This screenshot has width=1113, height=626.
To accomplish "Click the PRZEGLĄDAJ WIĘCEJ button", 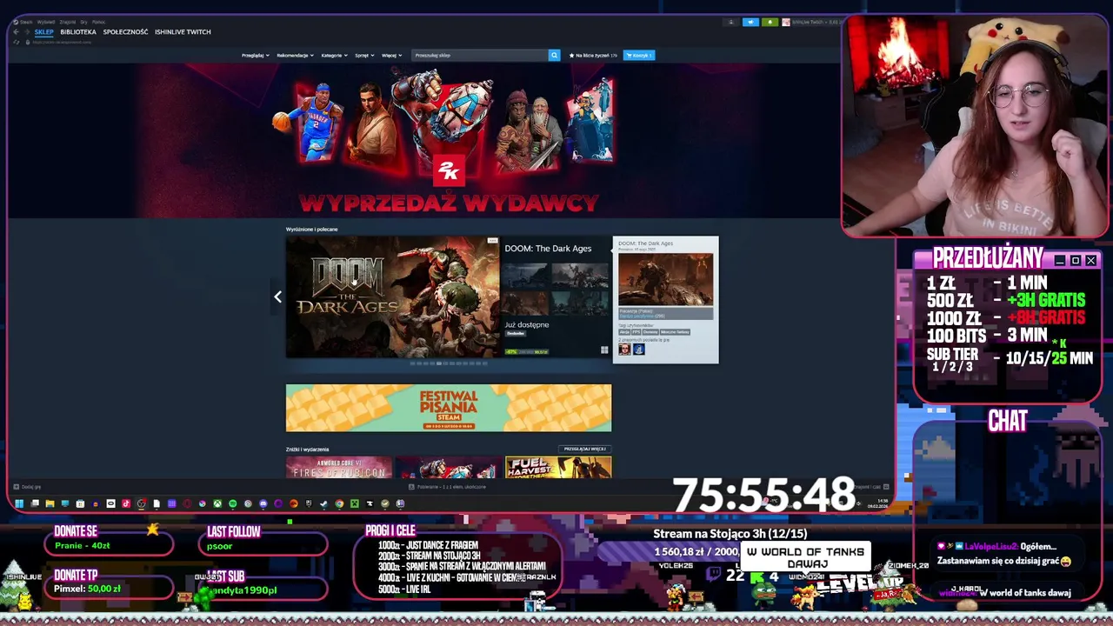I will [585, 450].
